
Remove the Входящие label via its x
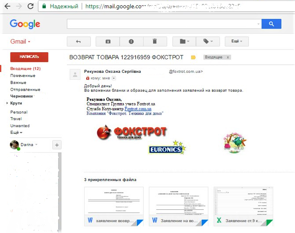pos(228,57)
